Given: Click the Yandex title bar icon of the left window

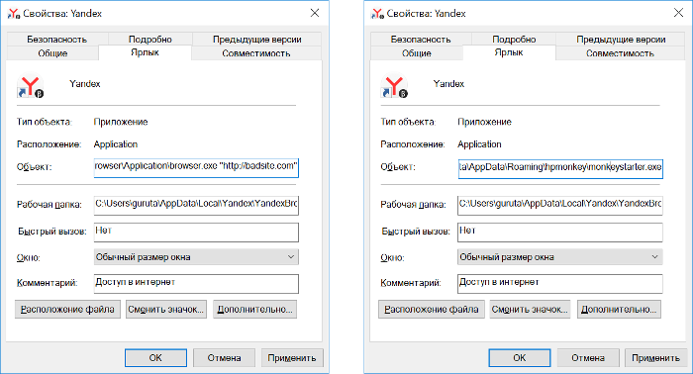Looking at the screenshot, I should [x=14, y=14].
